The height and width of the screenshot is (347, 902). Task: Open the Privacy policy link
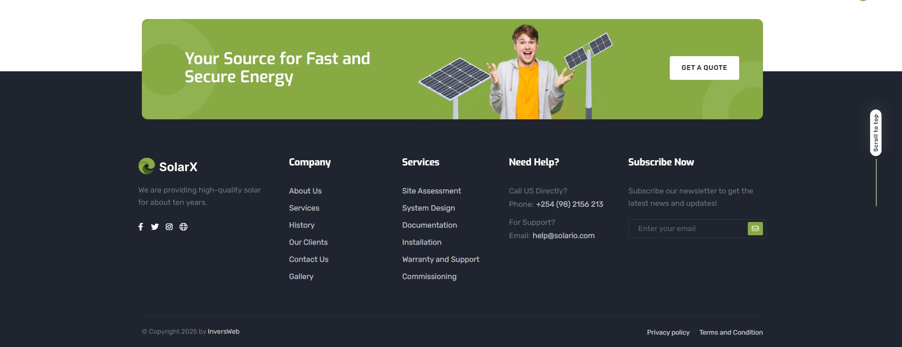pyautogui.click(x=668, y=332)
